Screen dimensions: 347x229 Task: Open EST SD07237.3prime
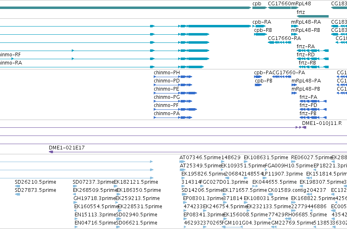pos(75,186)
